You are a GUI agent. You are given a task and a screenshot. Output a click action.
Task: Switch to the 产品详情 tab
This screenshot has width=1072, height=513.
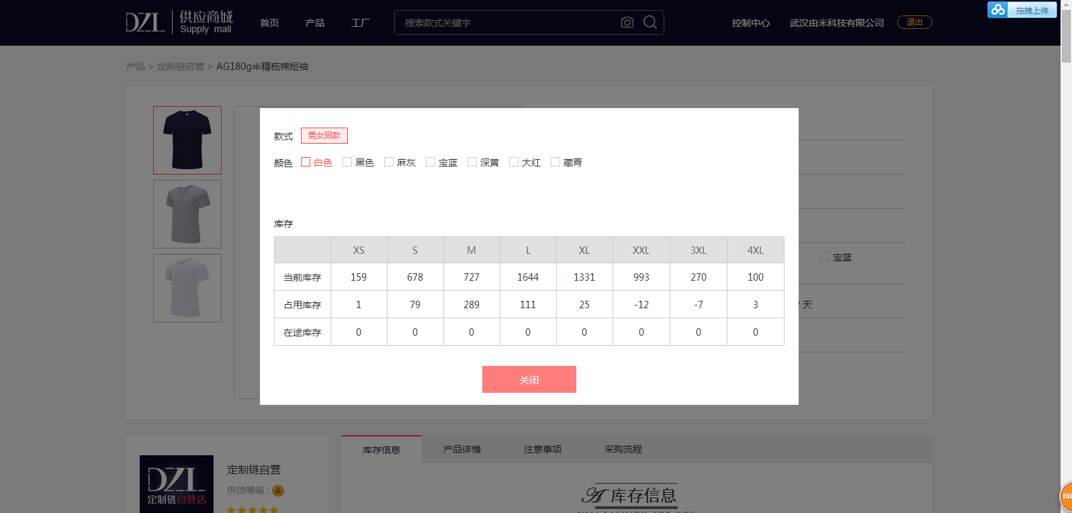[462, 449]
